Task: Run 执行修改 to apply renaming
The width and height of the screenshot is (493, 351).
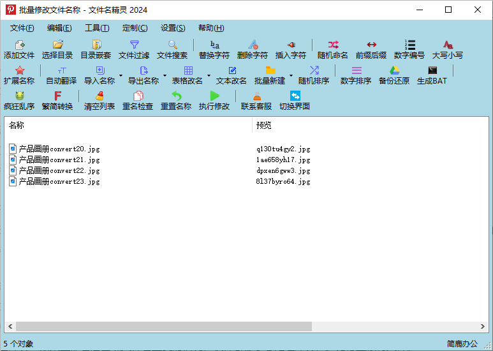Action: (x=214, y=100)
